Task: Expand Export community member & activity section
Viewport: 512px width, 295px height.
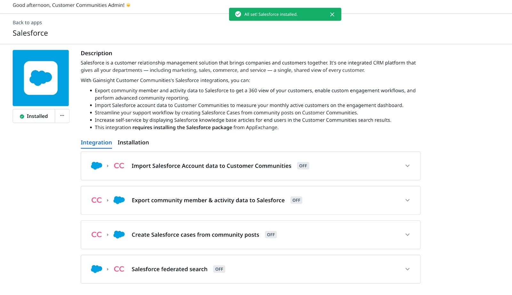Action: (407, 200)
